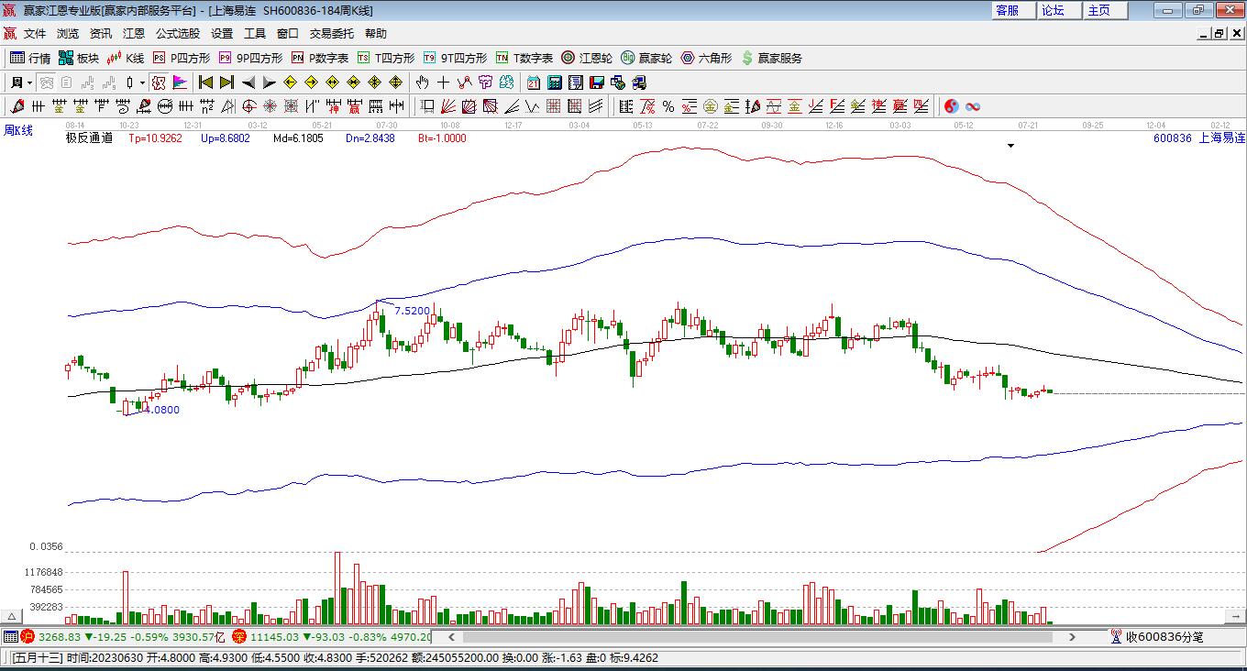The width and height of the screenshot is (1247, 671).
Task: Toggle the crosshair cursor tool
Action: 444,82
